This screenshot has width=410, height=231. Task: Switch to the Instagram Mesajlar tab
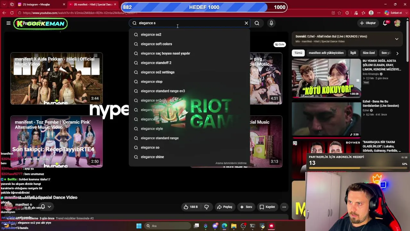[x=39, y=4]
